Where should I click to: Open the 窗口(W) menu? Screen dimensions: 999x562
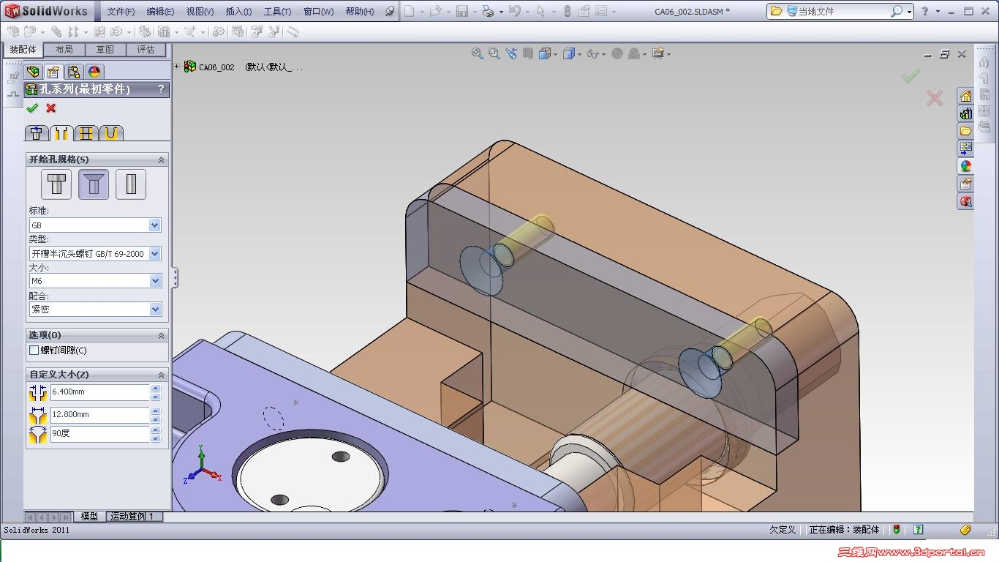[318, 12]
